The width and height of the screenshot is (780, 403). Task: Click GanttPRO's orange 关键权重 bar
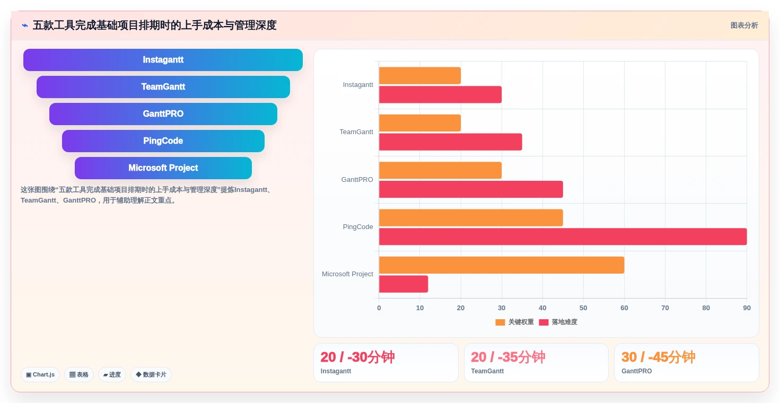440,170
